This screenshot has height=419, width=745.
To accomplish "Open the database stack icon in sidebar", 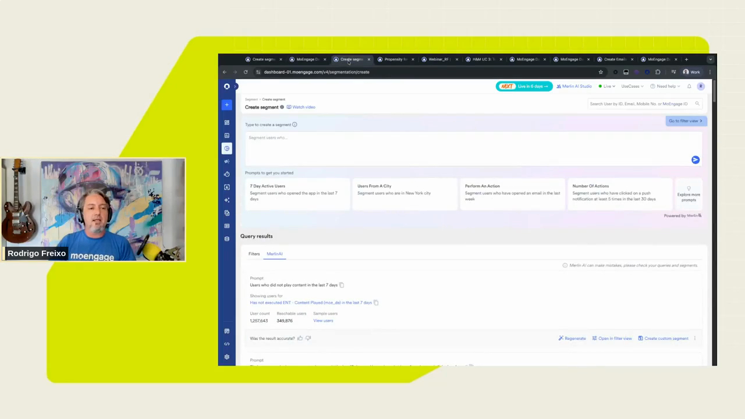I will point(227,239).
